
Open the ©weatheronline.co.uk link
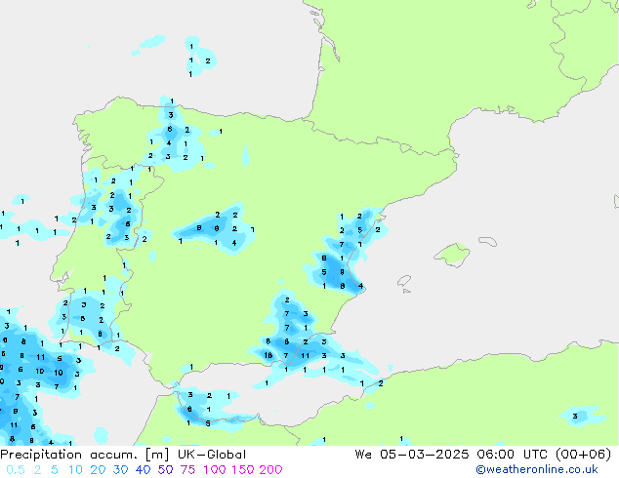[x=537, y=469]
